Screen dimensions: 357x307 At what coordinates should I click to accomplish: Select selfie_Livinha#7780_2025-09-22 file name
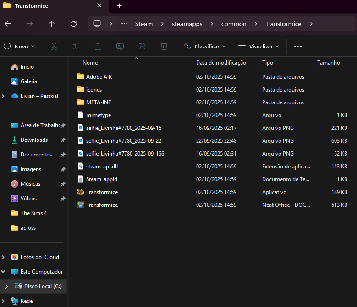pos(124,140)
